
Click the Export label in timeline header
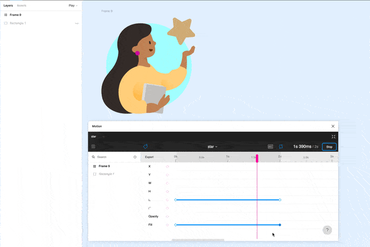149,157
